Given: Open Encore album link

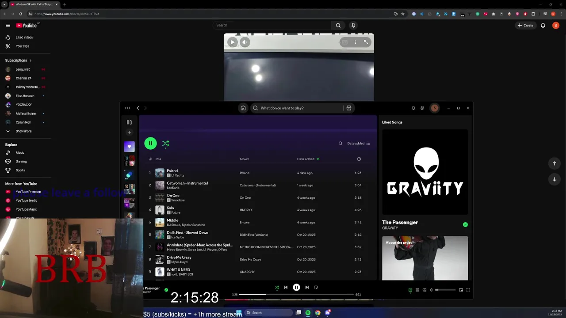Looking at the screenshot, I should click(x=245, y=222).
